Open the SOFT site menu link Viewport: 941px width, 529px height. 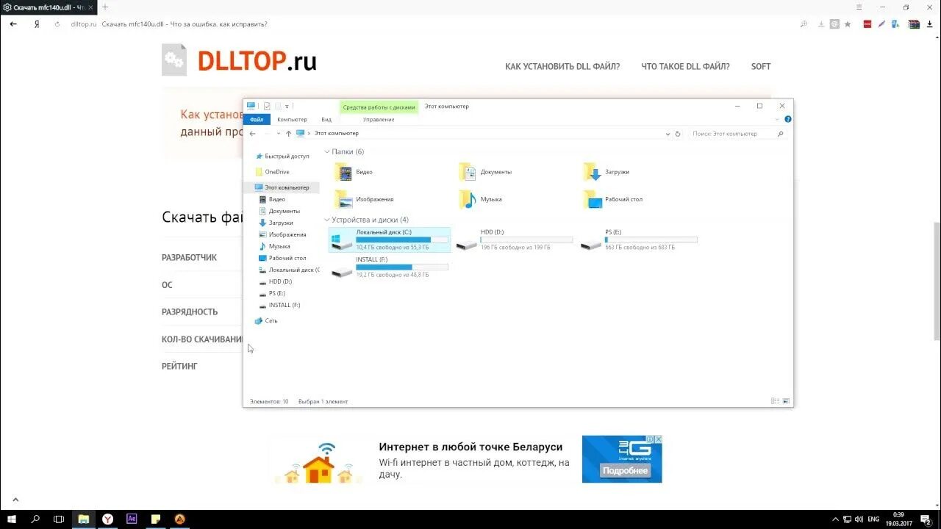point(761,66)
